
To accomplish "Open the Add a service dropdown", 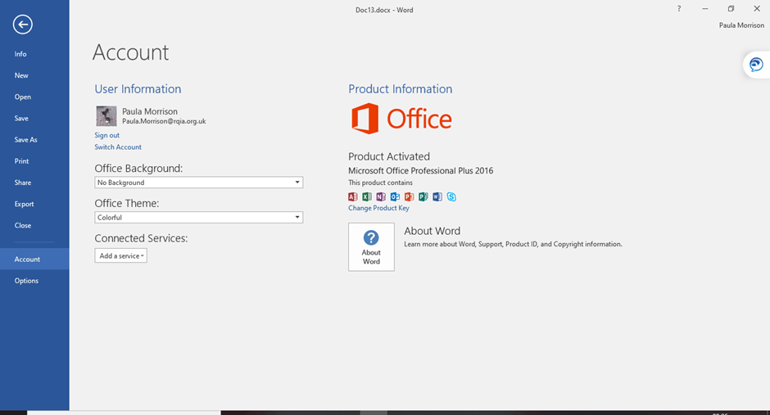I will (120, 255).
